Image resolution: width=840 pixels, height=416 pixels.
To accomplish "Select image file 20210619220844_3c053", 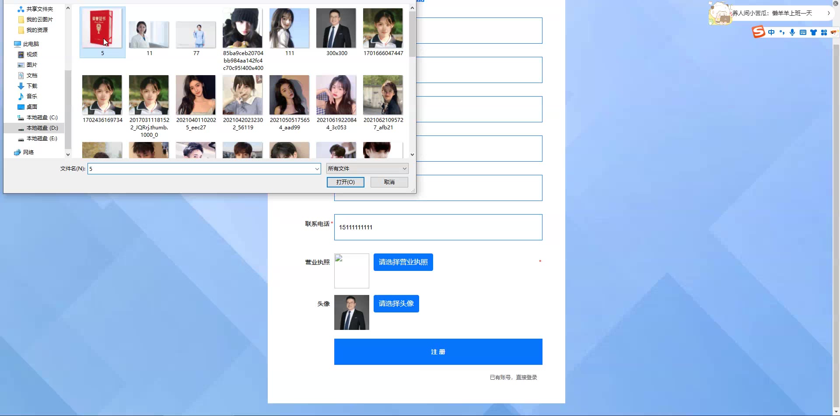I will (x=336, y=103).
